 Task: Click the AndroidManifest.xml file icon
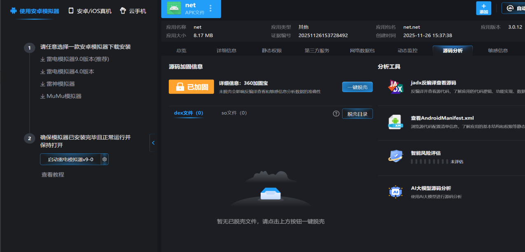coord(395,122)
